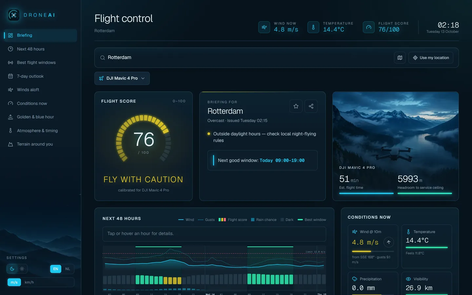Click the Headroom to service ceiling bar
472x295 pixels.
click(425, 193)
